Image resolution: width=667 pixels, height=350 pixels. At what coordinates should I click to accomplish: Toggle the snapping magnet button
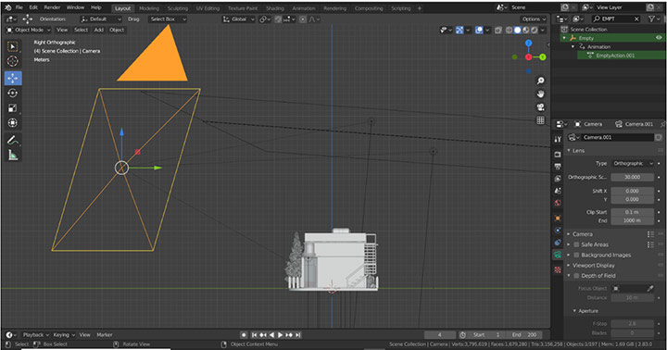click(x=278, y=19)
